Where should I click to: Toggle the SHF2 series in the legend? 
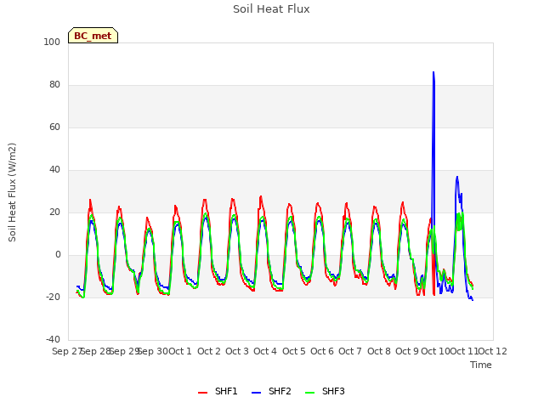pyautogui.click(x=271, y=391)
